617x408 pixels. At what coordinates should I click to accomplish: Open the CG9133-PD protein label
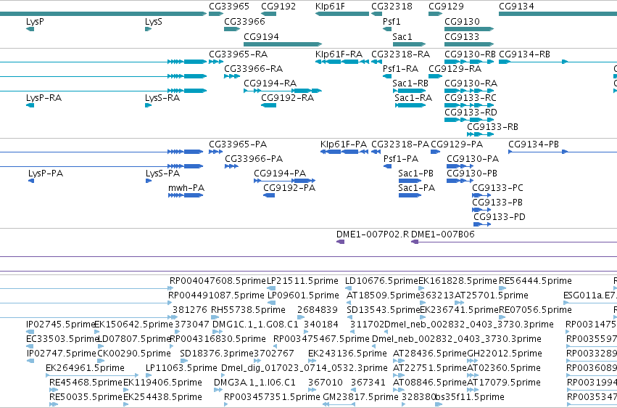click(499, 217)
